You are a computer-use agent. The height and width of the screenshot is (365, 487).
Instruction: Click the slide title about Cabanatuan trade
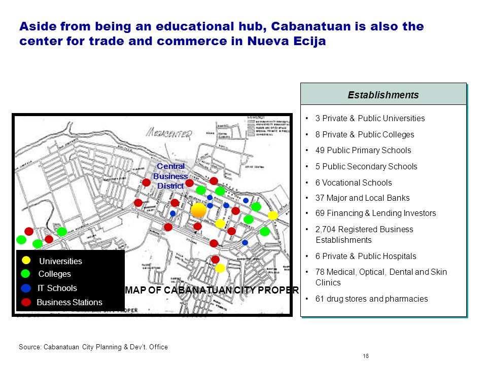click(221, 33)
